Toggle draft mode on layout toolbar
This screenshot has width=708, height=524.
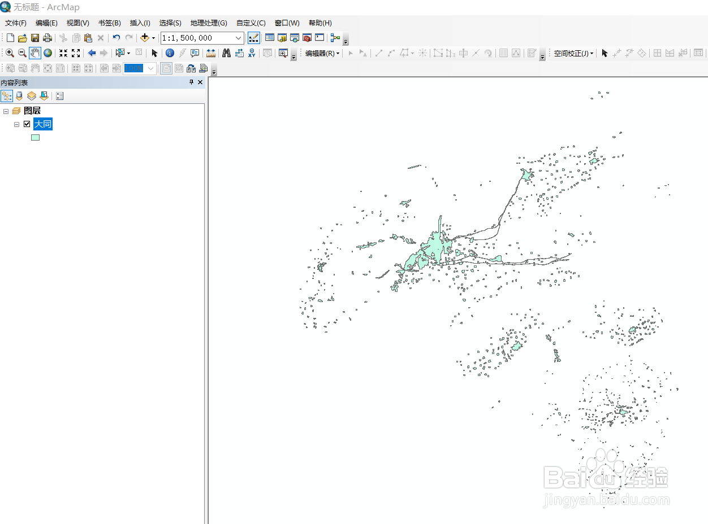click(x=166, y=68)
